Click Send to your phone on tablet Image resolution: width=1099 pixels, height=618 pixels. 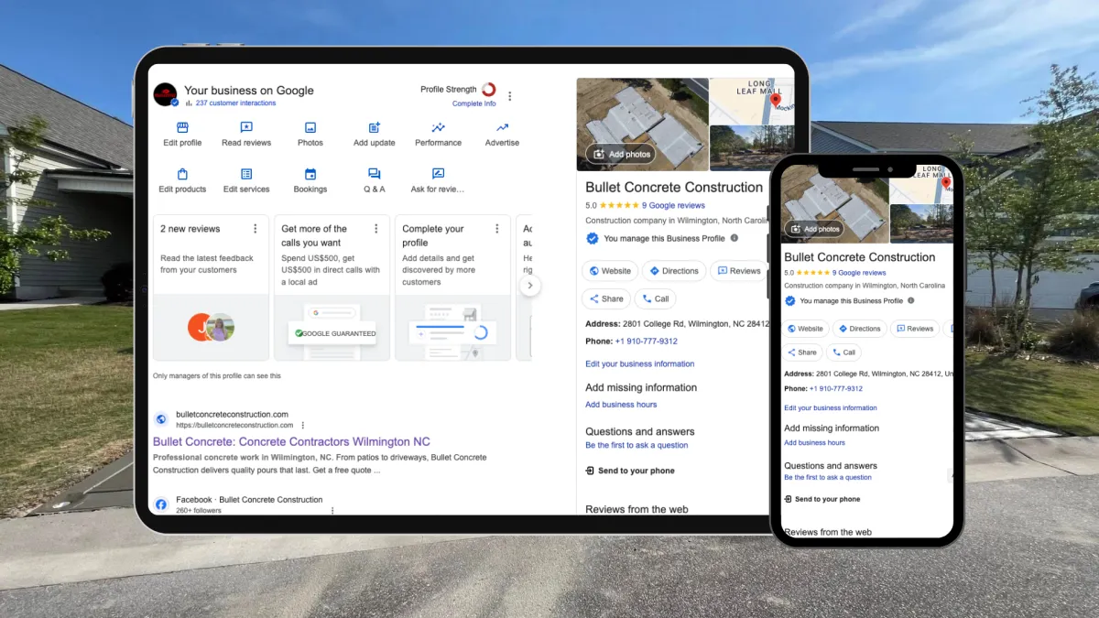click(630, 471)
